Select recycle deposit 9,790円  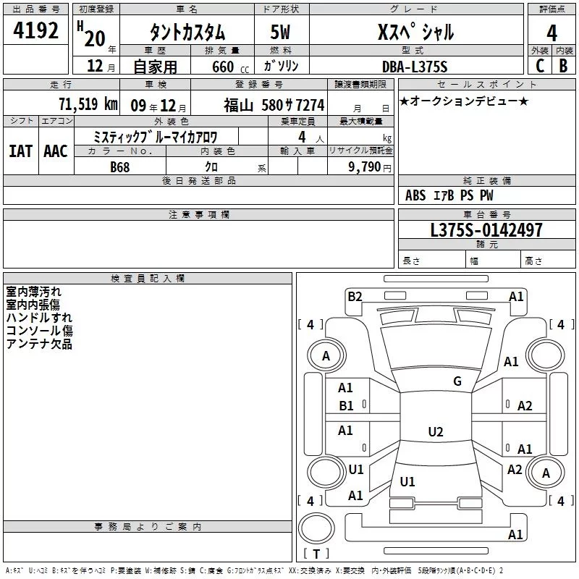370,167
